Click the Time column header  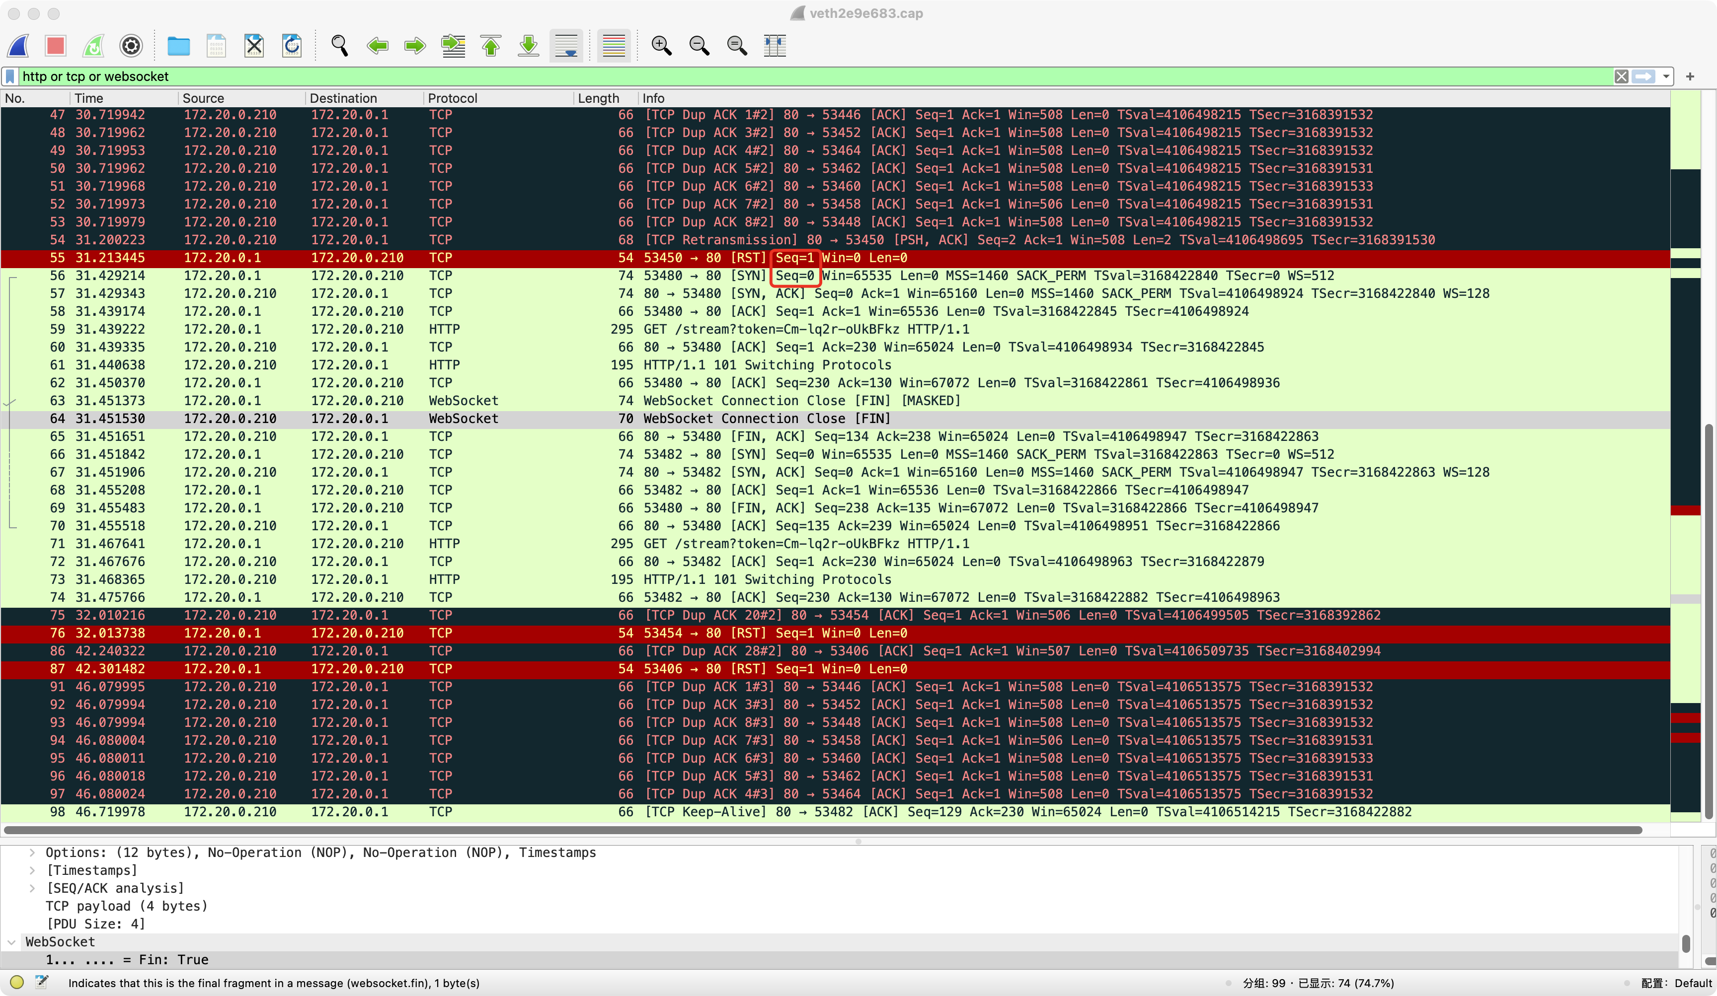[88, 98]
